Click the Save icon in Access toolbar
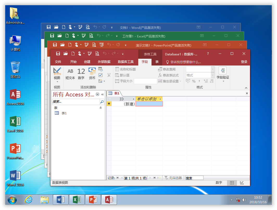Image resolution: width=277 pixels, height=210 pixels. point(58,54)
